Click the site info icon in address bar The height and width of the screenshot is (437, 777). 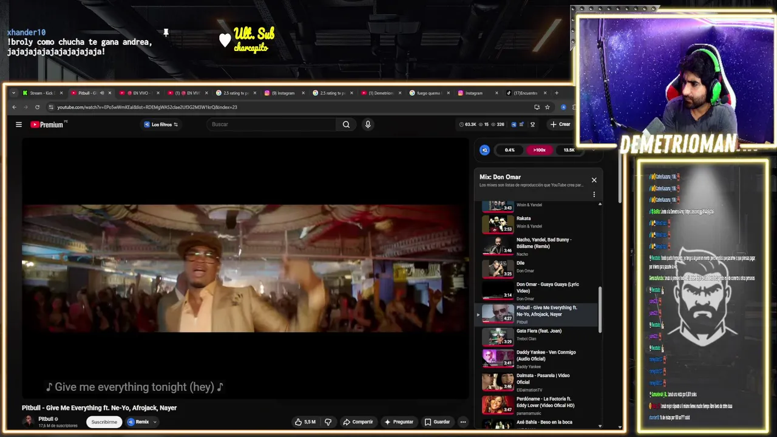pyautogui.click(x=51, y=107)
